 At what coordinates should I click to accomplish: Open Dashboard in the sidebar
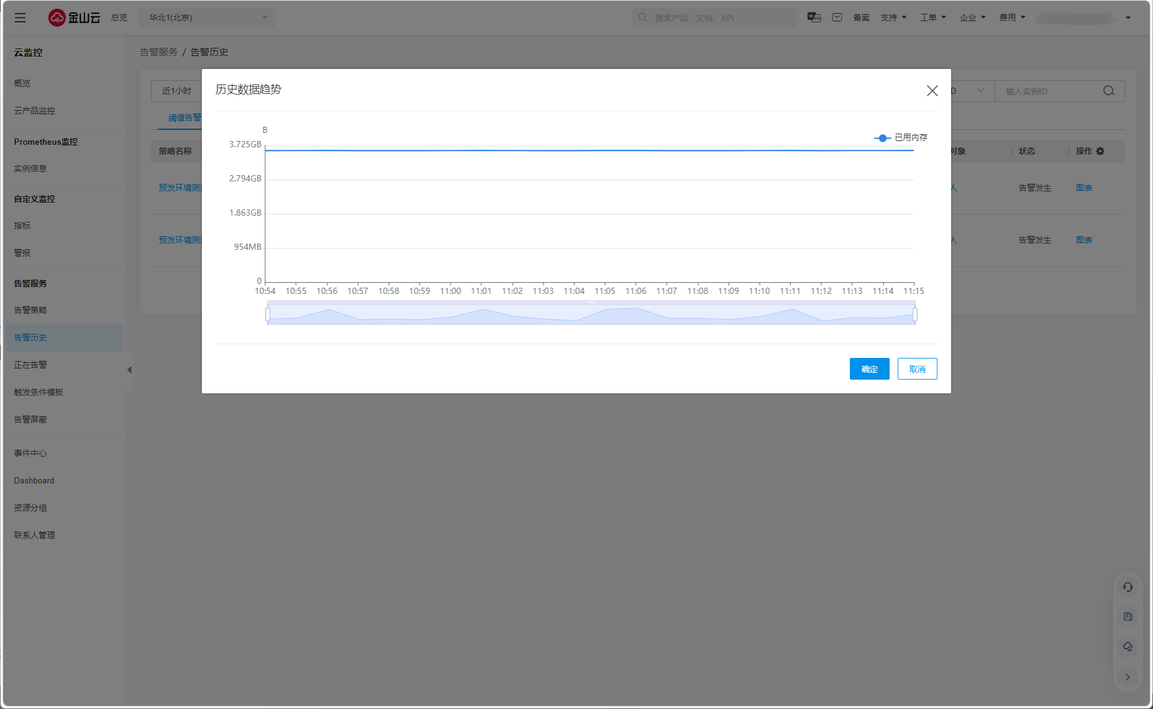(x=34, y=480)
